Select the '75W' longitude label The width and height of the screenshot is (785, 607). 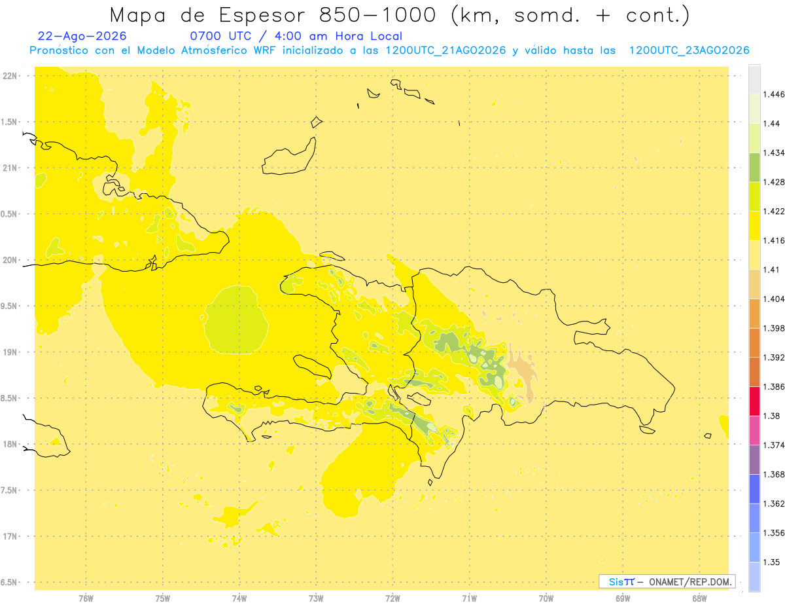point(163,598)
